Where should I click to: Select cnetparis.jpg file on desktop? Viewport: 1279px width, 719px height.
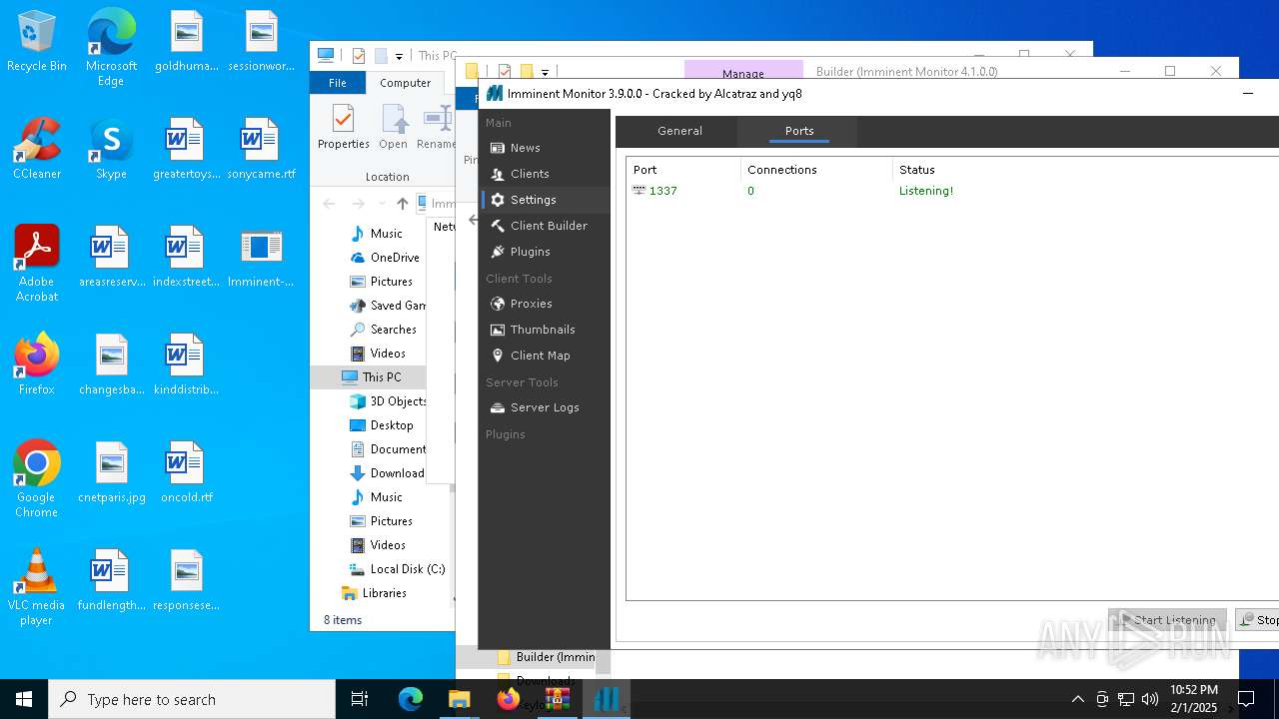tap(111, 472)
